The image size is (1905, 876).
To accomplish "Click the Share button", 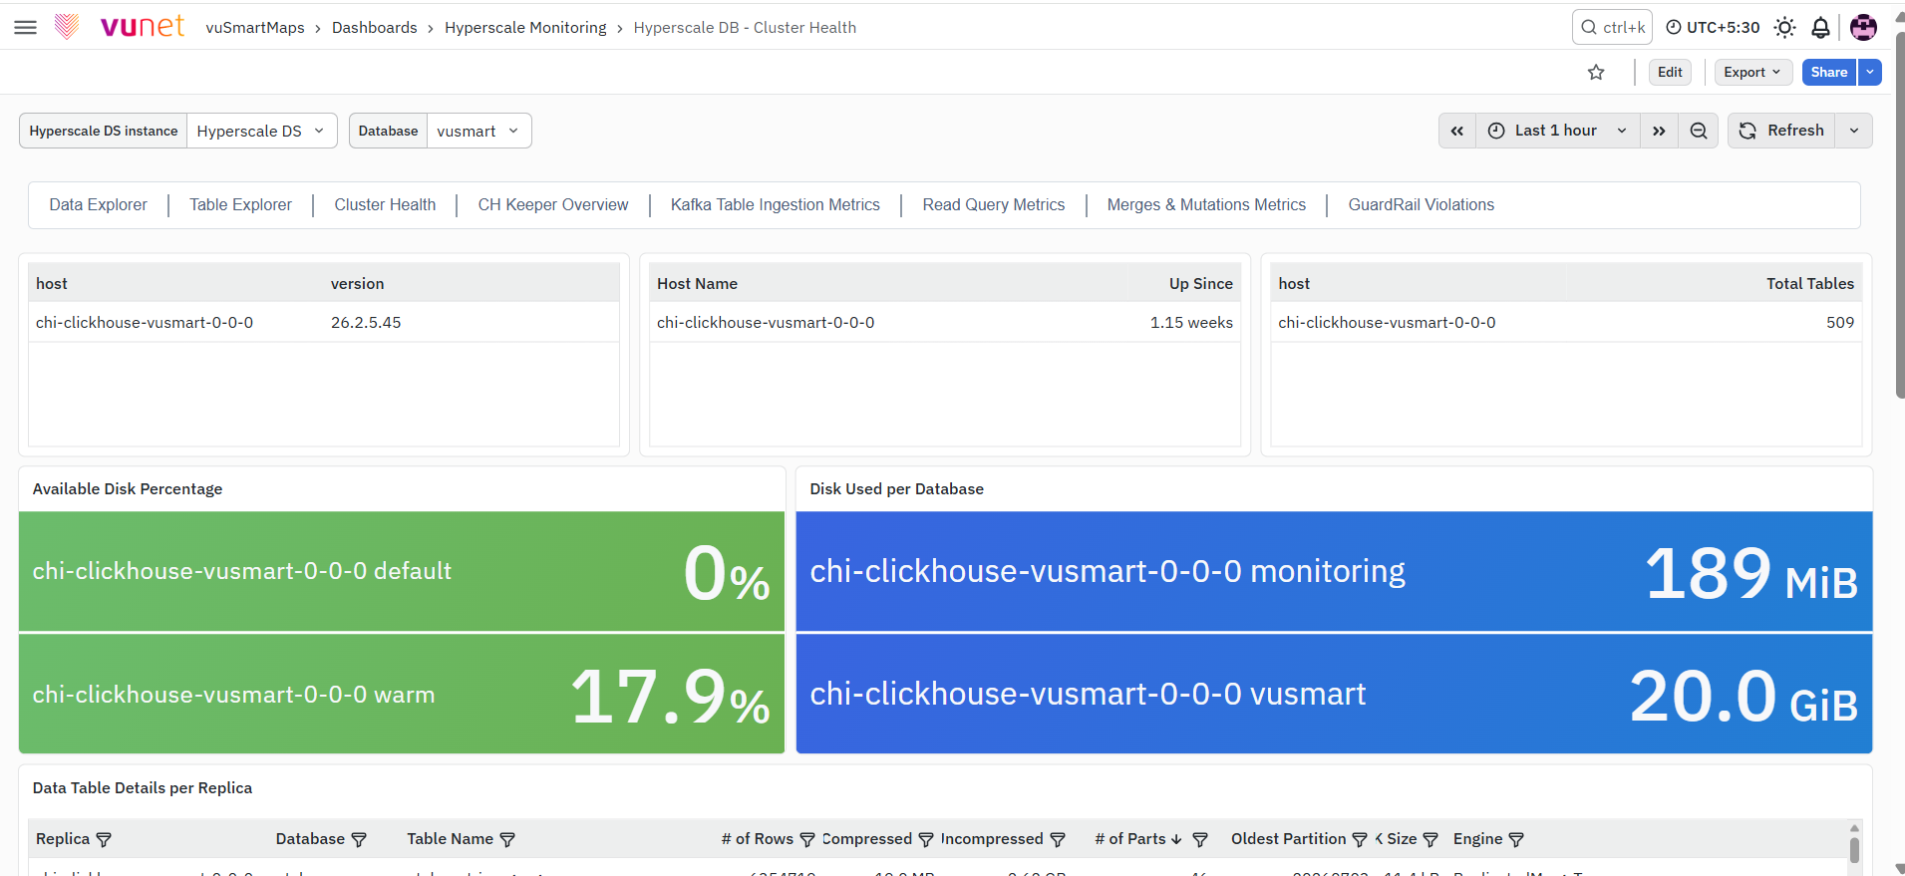I will coord(1828,72).
